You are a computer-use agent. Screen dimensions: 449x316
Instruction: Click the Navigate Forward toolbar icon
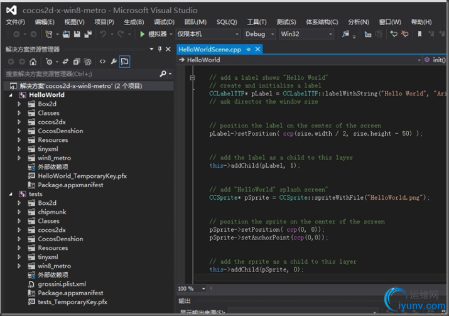click(x=33, y=34)
